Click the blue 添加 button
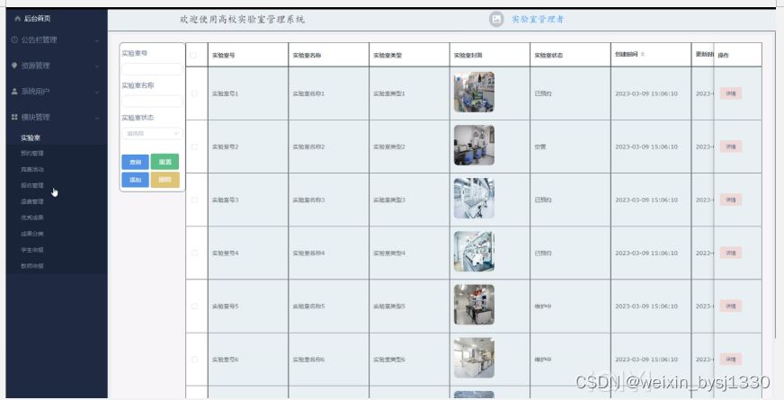This screenshot has width=784, height=400. tap(135, 180)
